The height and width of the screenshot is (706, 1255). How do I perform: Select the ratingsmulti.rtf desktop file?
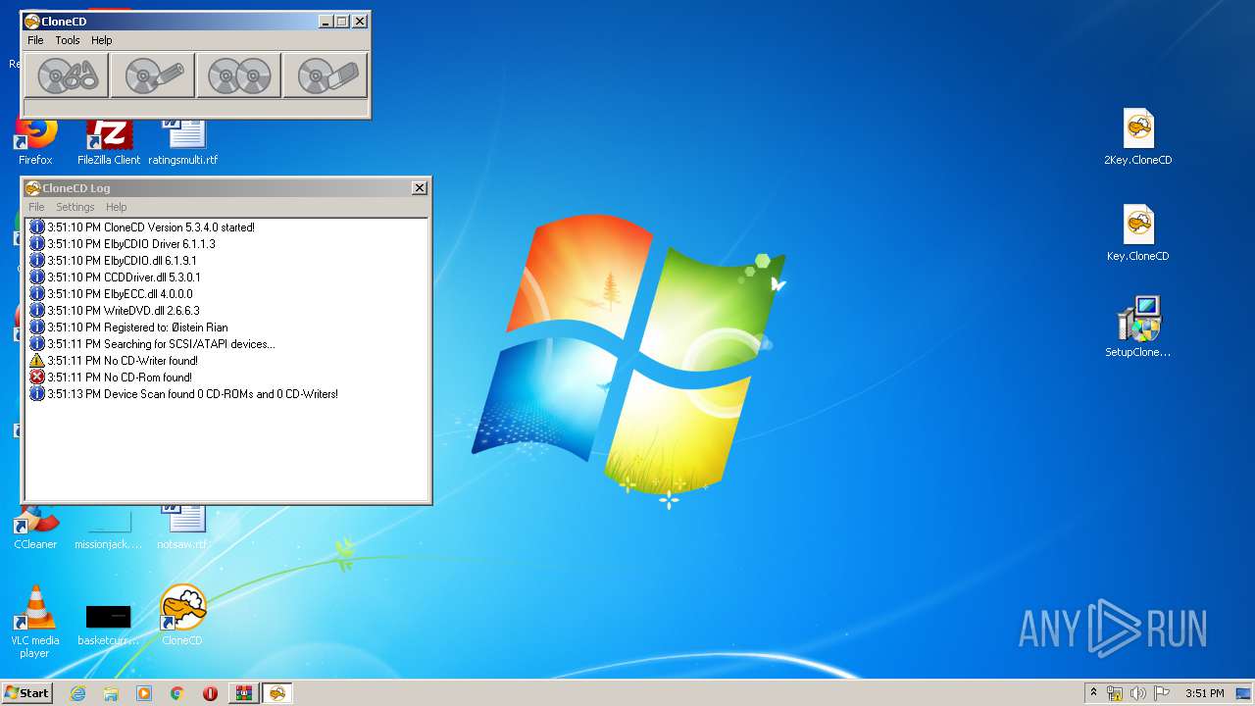[183, 142]
